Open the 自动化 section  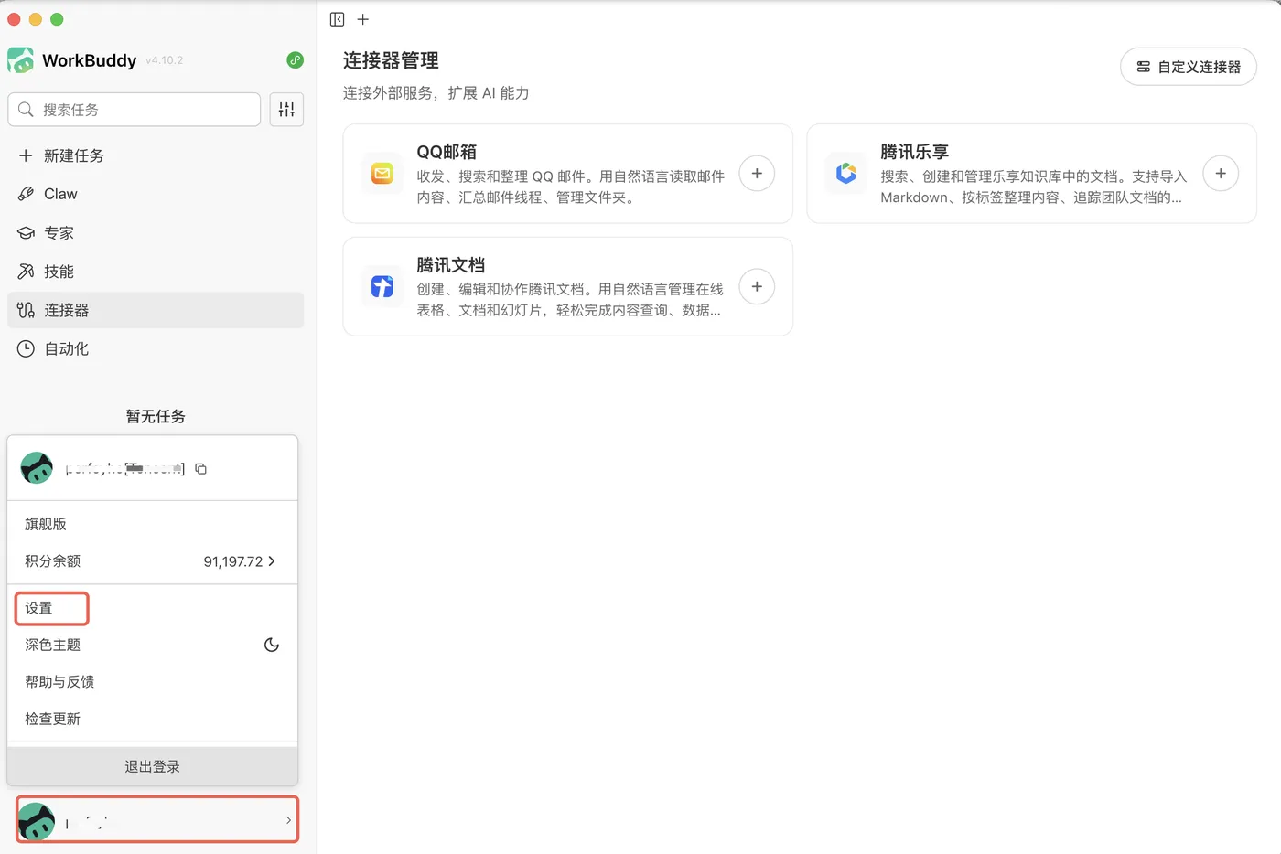156,348
